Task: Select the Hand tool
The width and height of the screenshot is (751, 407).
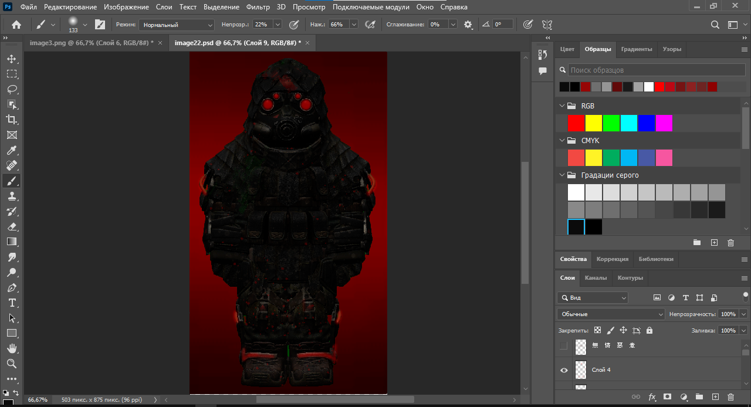Action: click(x=11, y=348)
